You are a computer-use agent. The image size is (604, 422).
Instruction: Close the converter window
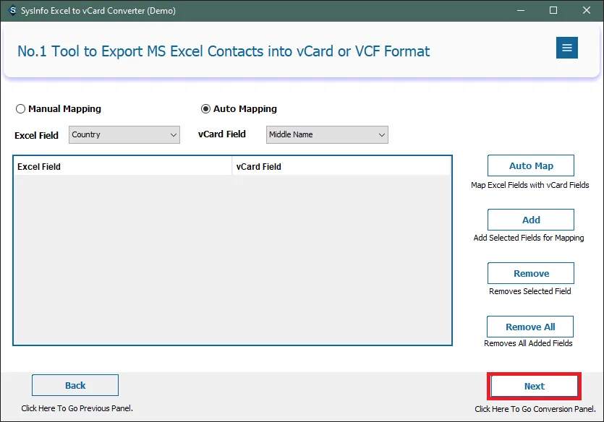click(587, 10)
